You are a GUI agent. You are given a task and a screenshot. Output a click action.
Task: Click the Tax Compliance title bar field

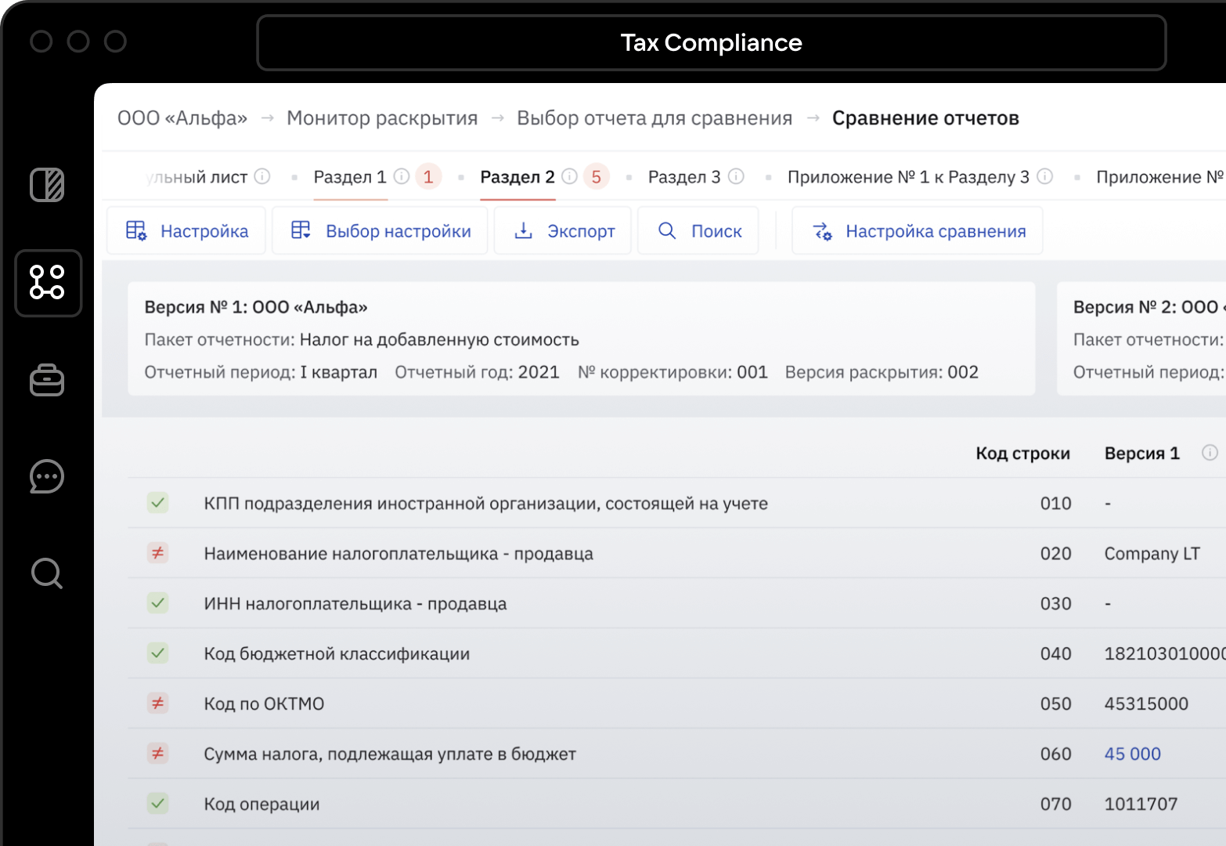click(712, 43)
